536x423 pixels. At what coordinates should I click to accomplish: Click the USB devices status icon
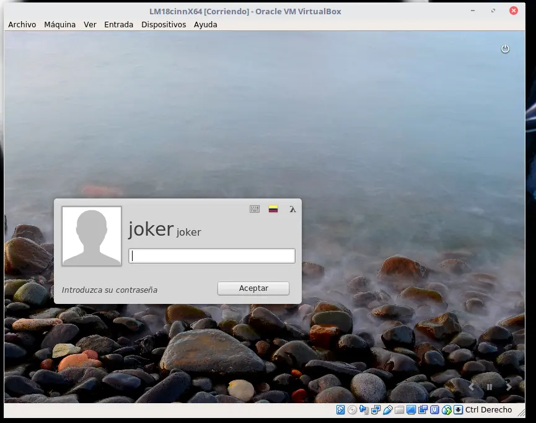[388, 409]
